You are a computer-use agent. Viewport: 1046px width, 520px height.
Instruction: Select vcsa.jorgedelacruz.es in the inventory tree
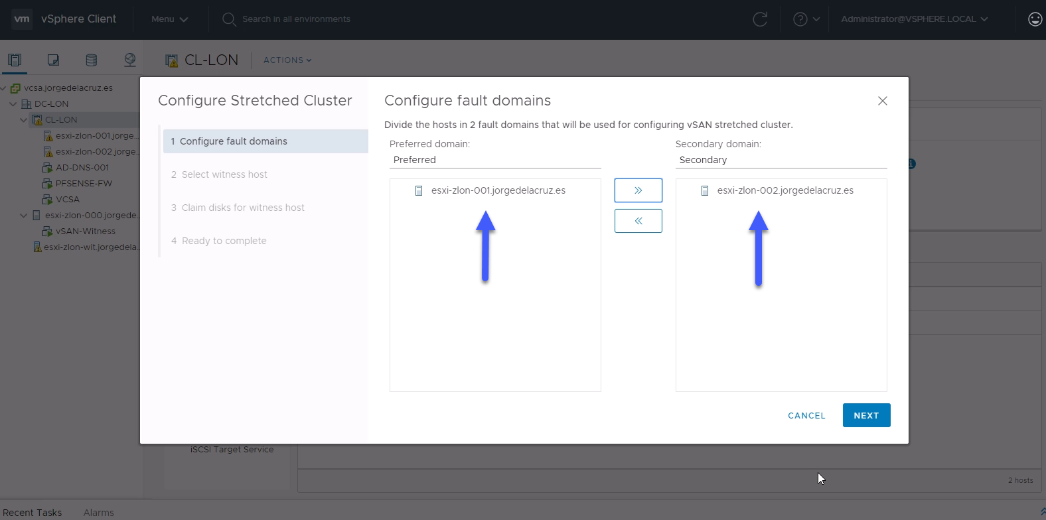click(68, 88)
